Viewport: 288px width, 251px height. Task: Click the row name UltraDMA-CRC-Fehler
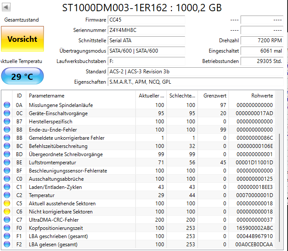[x=53, y=220]
